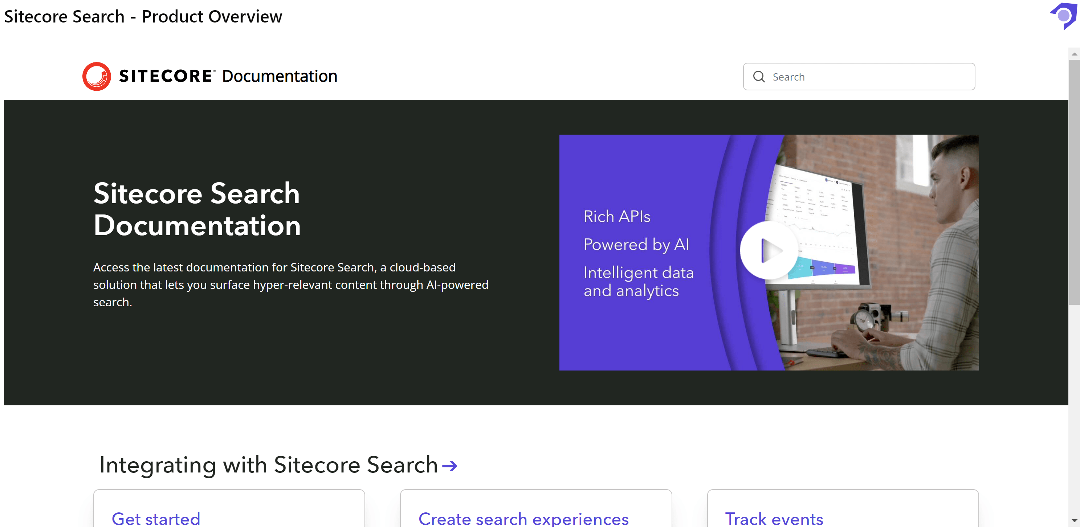Open Integrating with Sitecore Search heading link
Image resolution: width=1080 pixels, height=528 pixels.
(268, 465)
